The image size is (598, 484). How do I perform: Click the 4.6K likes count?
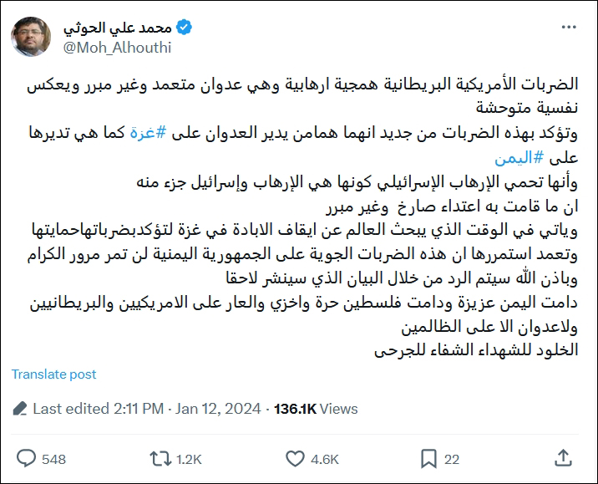click(x=324, y=459)
